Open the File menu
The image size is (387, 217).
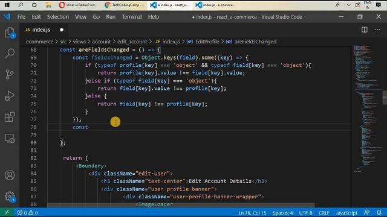[x=21, y=17]
